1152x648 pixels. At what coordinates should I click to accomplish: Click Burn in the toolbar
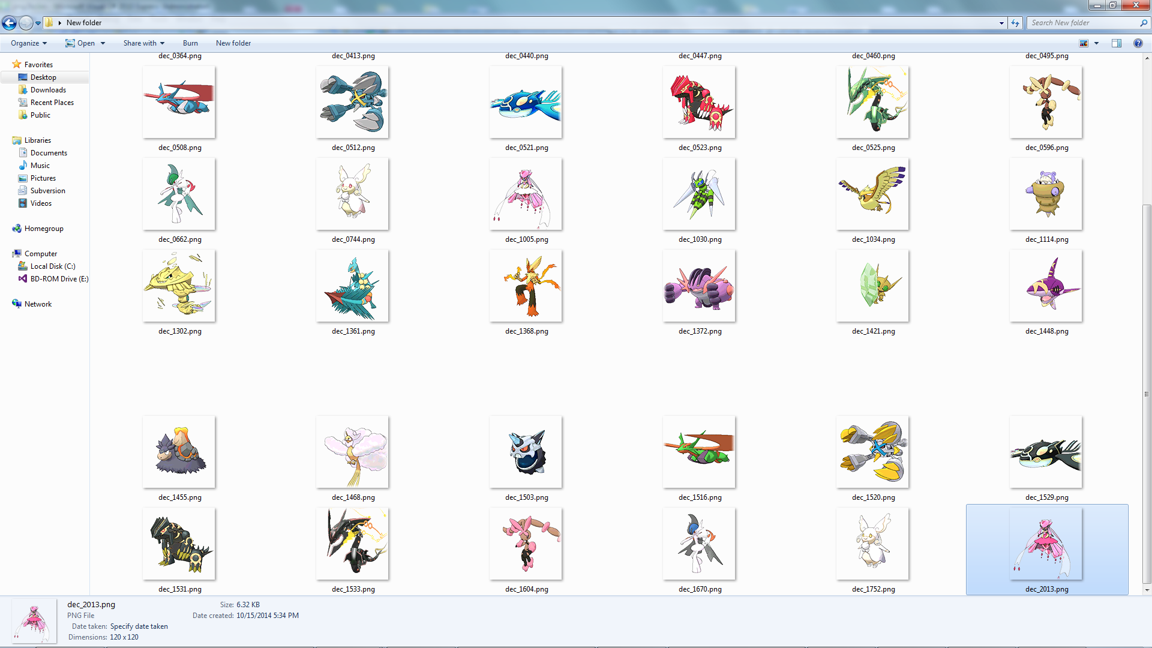[190, 43]
